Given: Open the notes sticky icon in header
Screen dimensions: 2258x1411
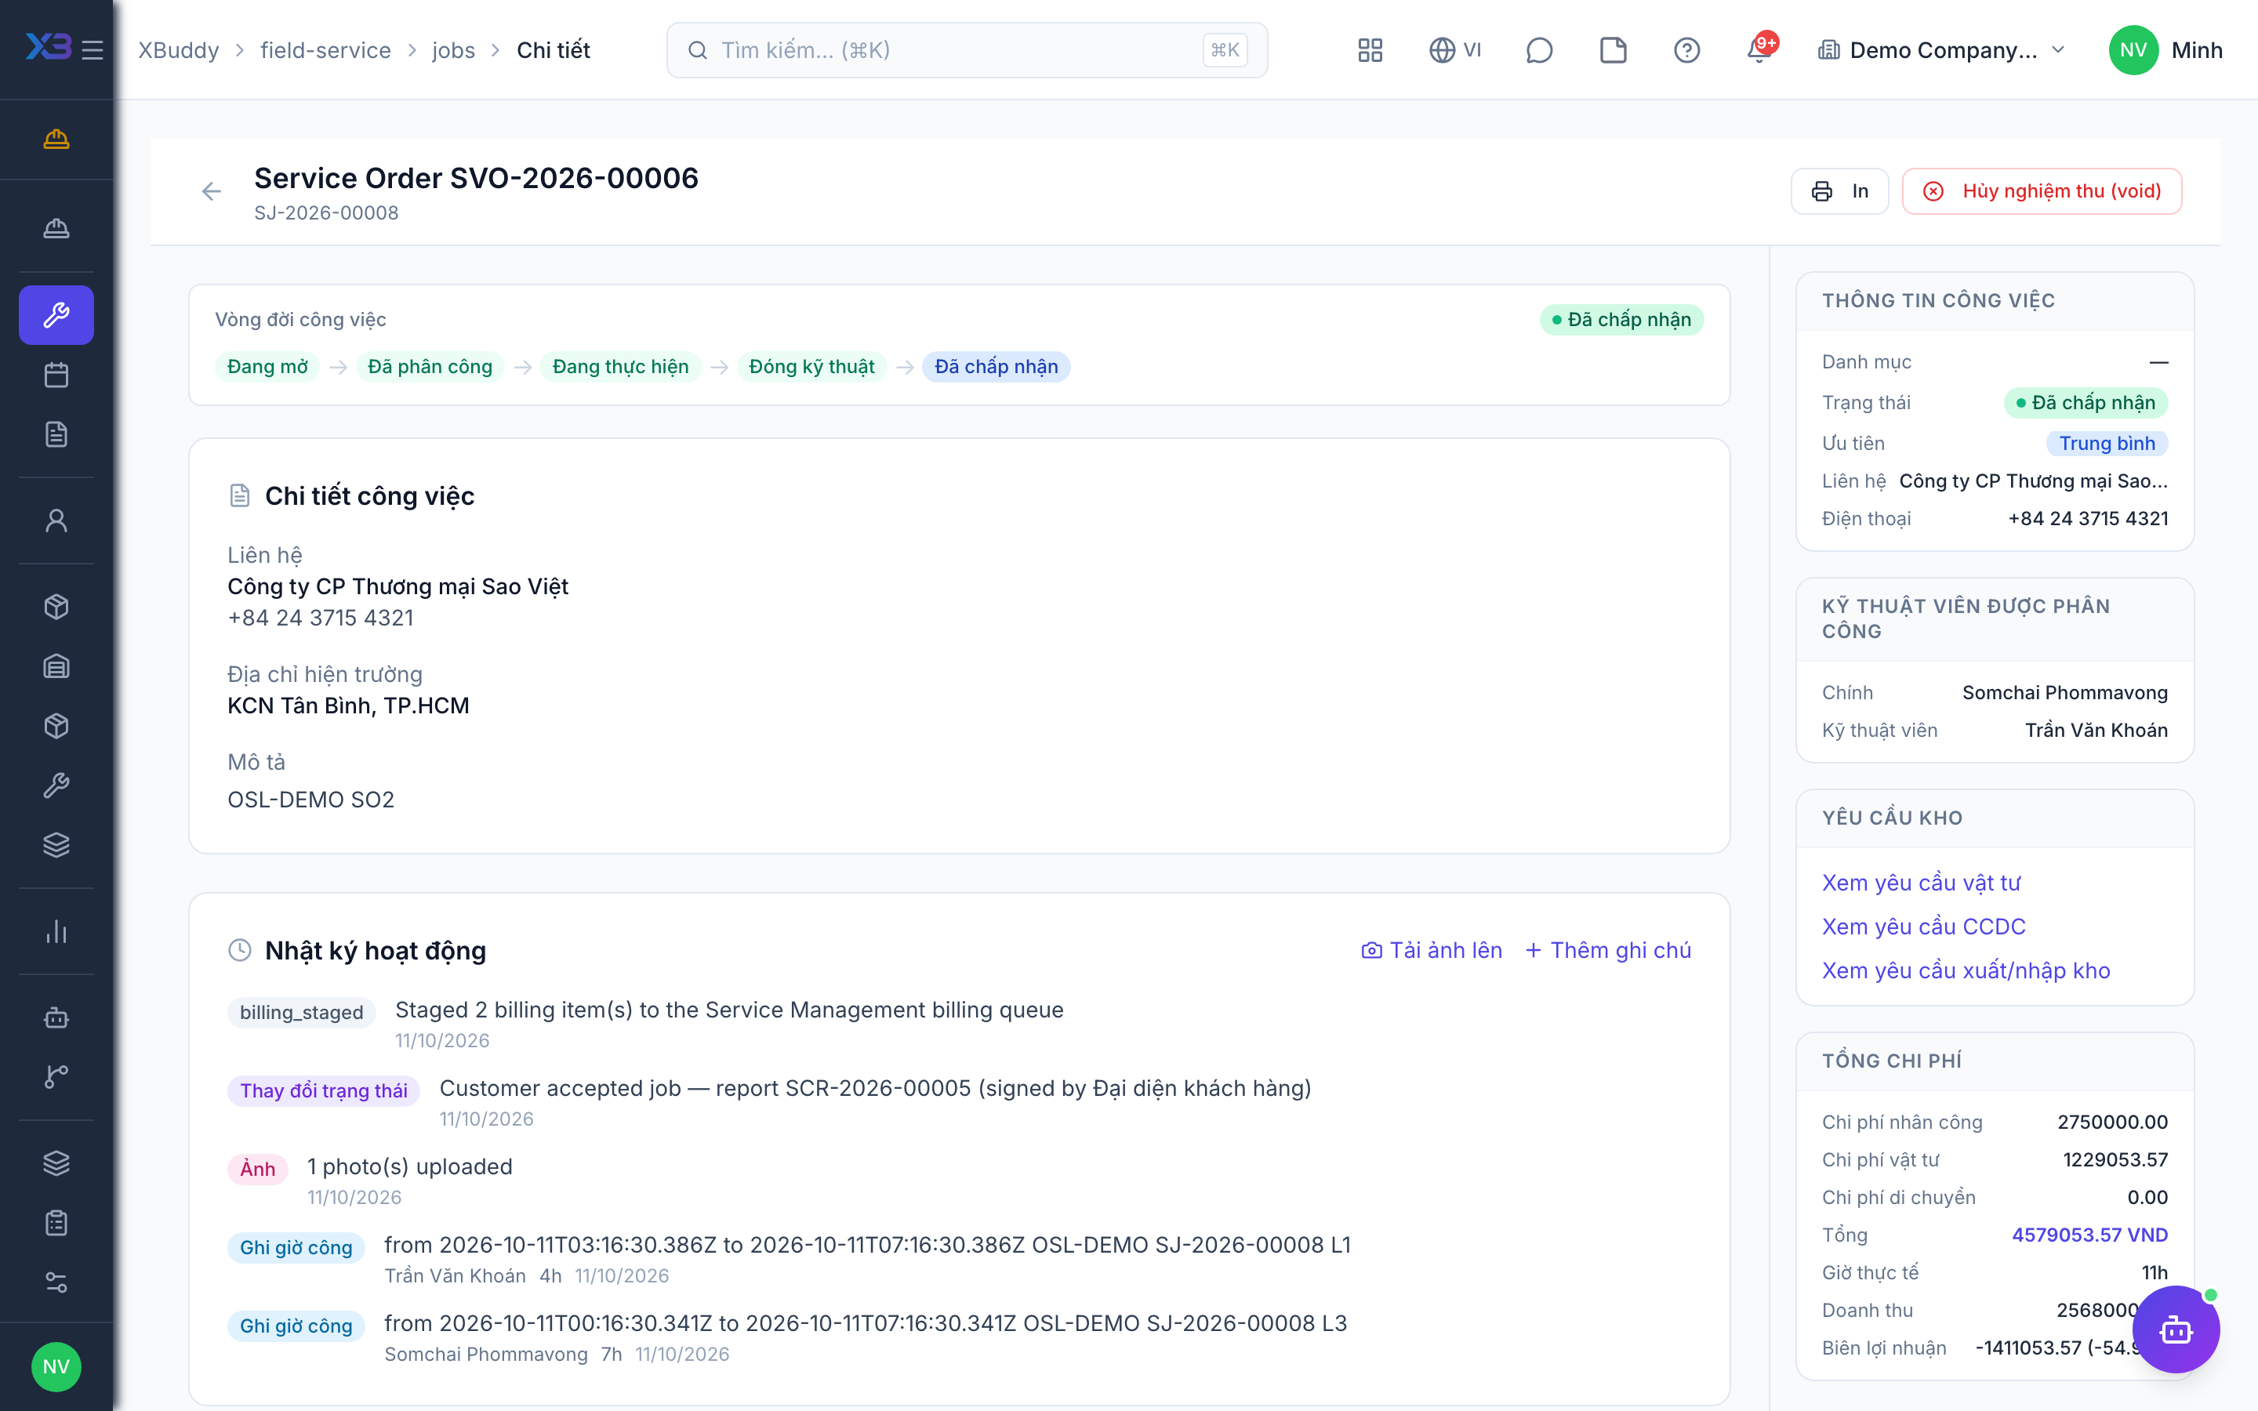Looking at the screenshot, I should pos(1614,49).
